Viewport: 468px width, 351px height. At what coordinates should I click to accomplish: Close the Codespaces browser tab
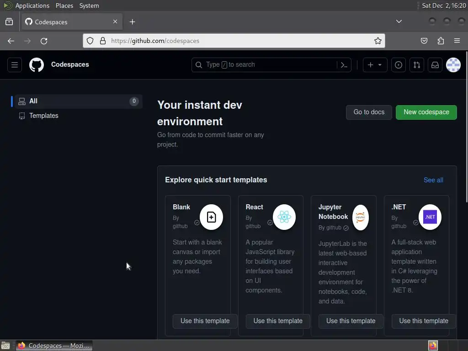pos(115,21)
